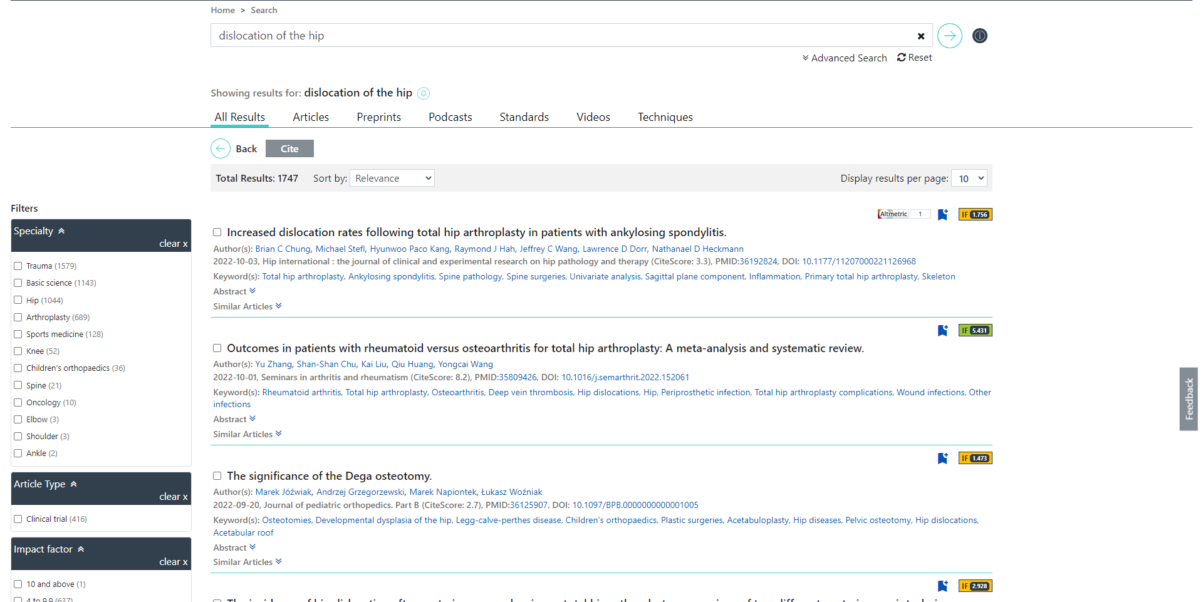This screenshot has width=1203, height=602.
Task: Select the Dega osteotomy article checkbox
Action: 217,476
